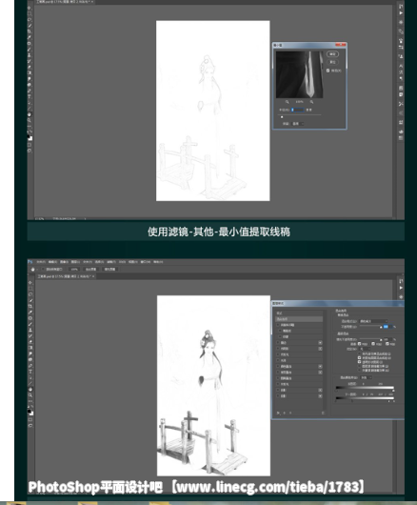The width and height of the screenshot is (417, 505).
Task: Select Hand tool in upper Photoshop toolbar
Action: coord(30,114)
